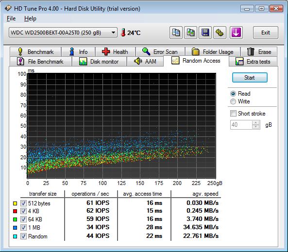
Task: Enable the Short stroke checkbox
Action: coord(233,113)
